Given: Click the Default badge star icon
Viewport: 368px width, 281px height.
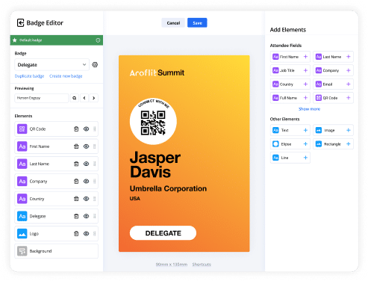Looking at the screenshot, I should 15,40.
